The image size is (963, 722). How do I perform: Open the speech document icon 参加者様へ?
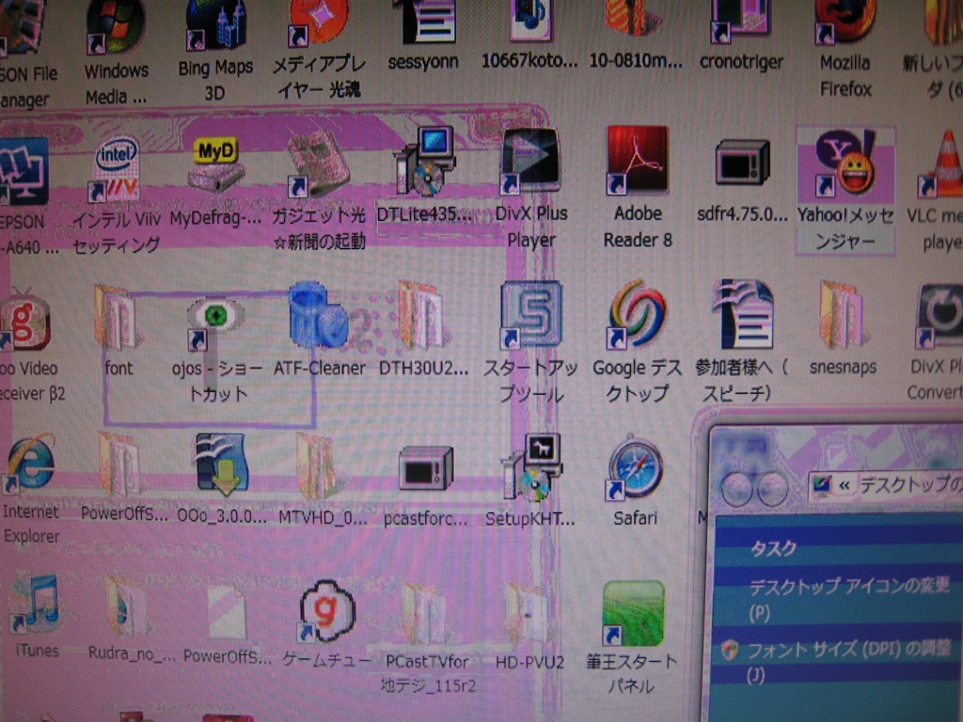tap(743, 314)
